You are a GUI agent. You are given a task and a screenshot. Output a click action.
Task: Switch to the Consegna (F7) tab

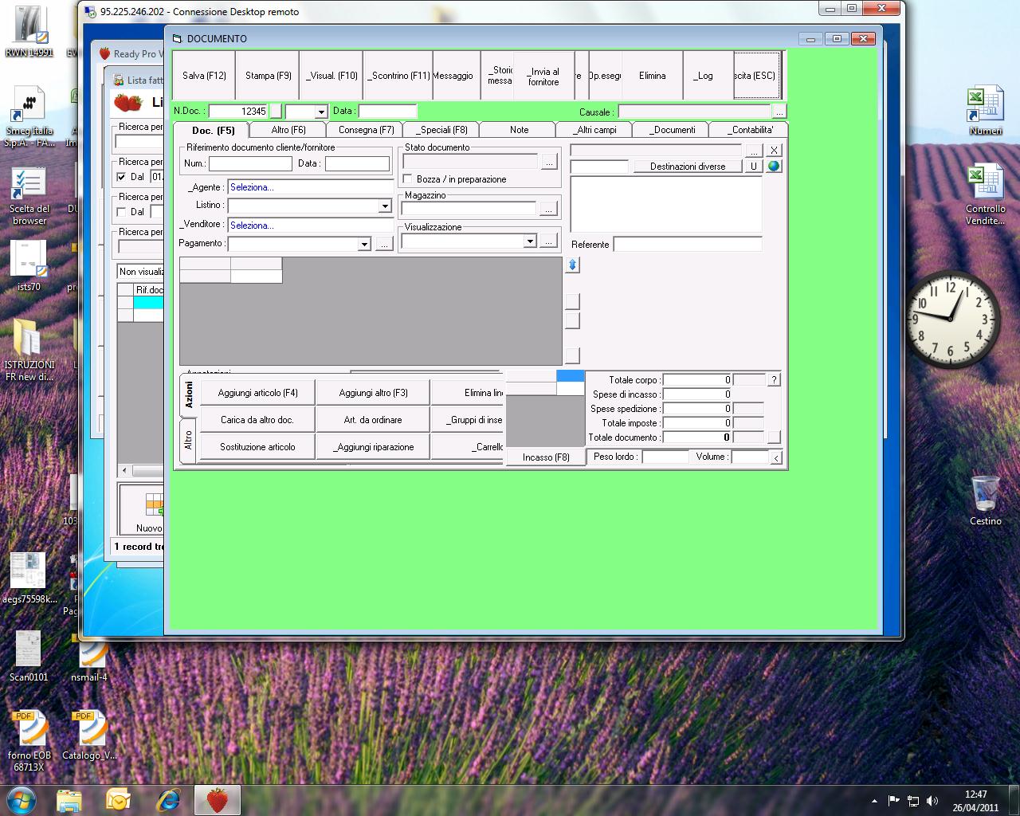(x=366, y=130)
